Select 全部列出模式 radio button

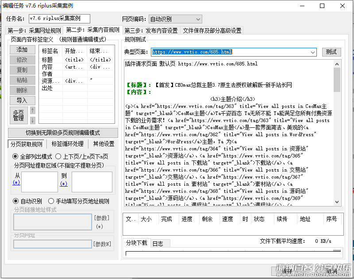32,157
